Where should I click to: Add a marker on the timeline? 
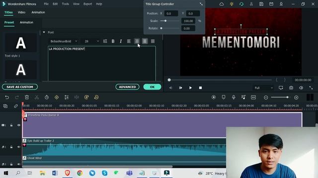(224, 97)
